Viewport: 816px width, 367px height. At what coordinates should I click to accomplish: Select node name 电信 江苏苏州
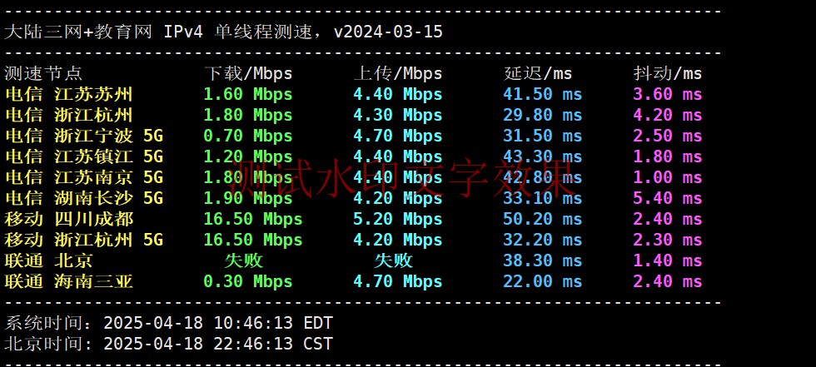click(68, 94)
